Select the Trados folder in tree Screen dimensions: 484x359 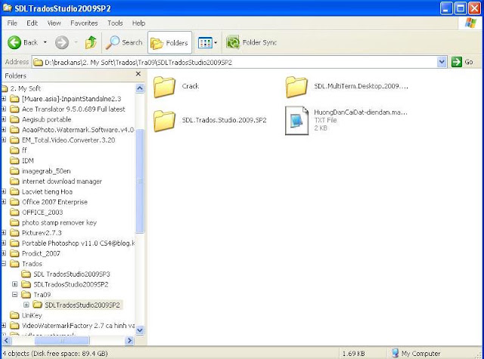32,264
